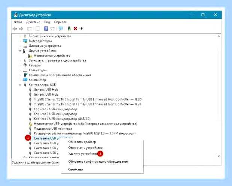The image size is (232, 186).
Task: Expand the Клавиатуры branch
Action: point(20,70)
